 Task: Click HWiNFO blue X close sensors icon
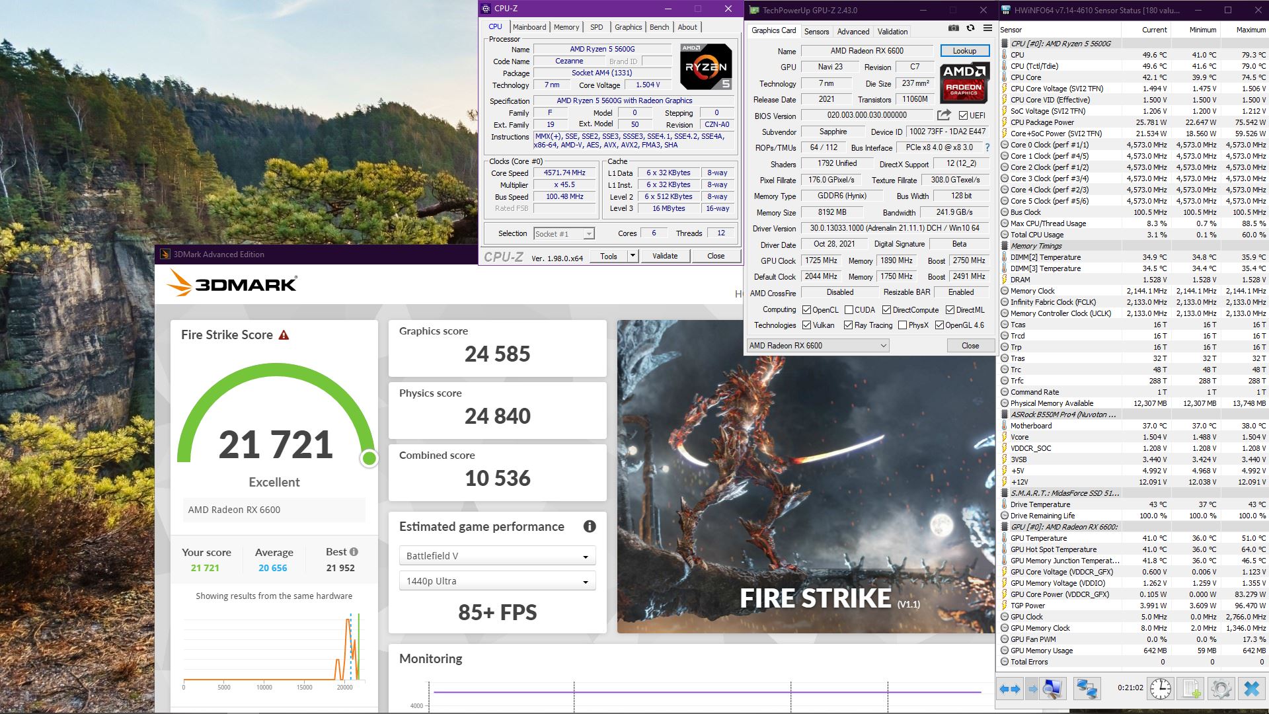pos(1251,690)
